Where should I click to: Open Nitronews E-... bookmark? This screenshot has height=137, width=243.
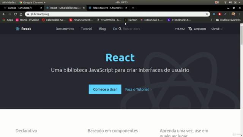click(x=151, y=20)
